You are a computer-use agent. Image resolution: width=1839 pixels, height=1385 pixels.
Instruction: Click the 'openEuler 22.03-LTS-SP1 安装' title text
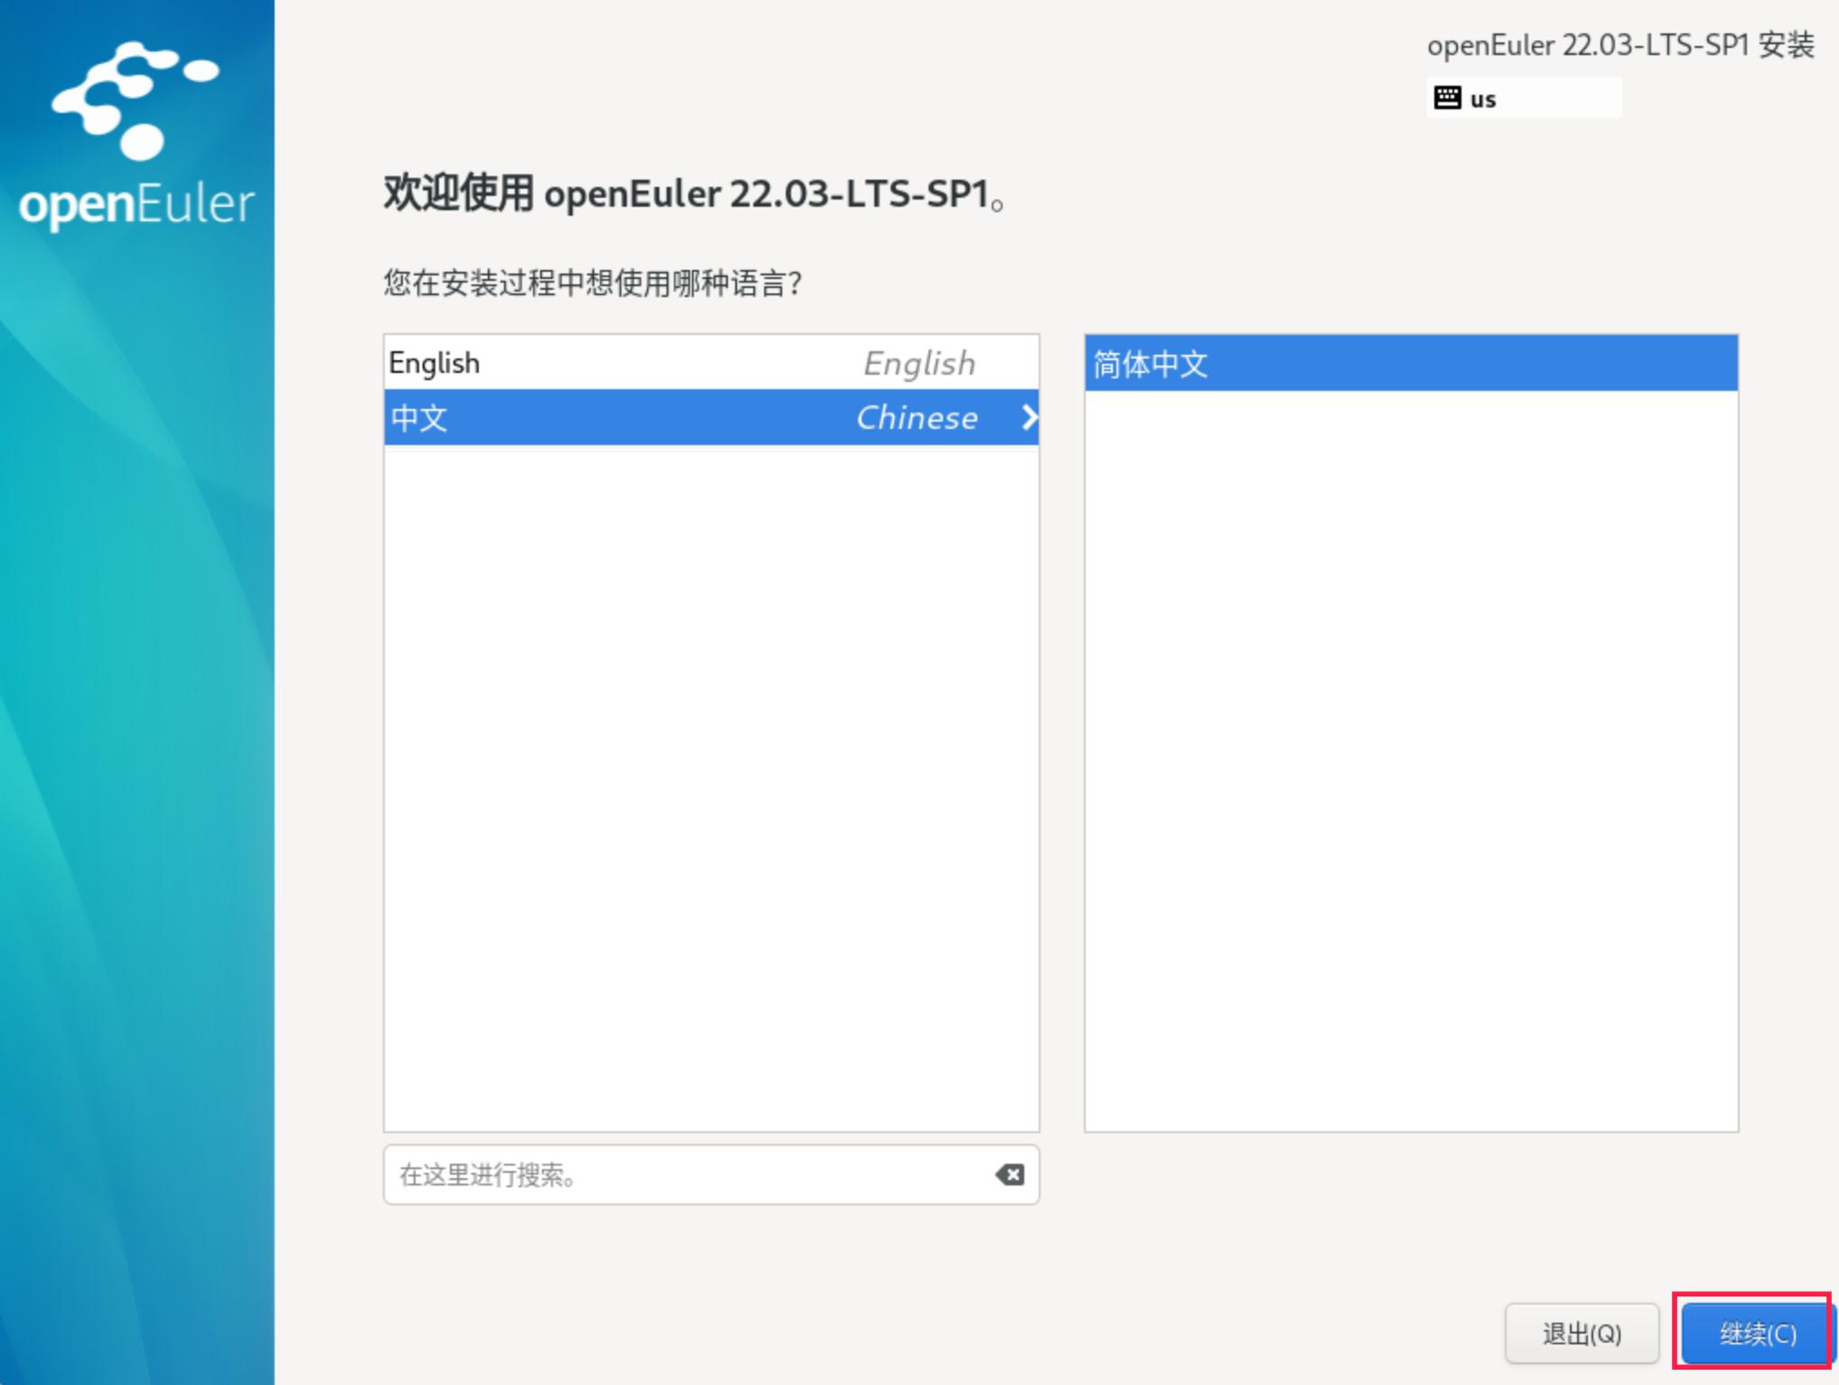tap(1620, 45)
